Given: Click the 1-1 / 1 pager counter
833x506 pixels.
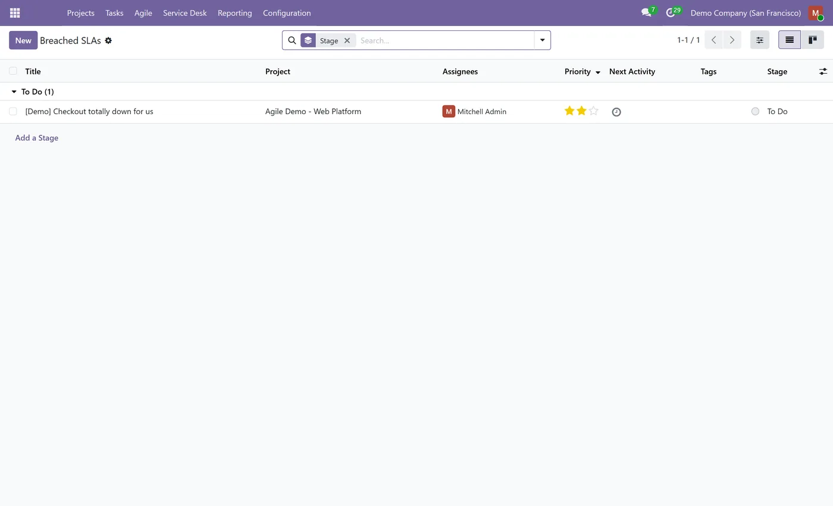Looking at the screenshot, I should (x=688, y=40).
